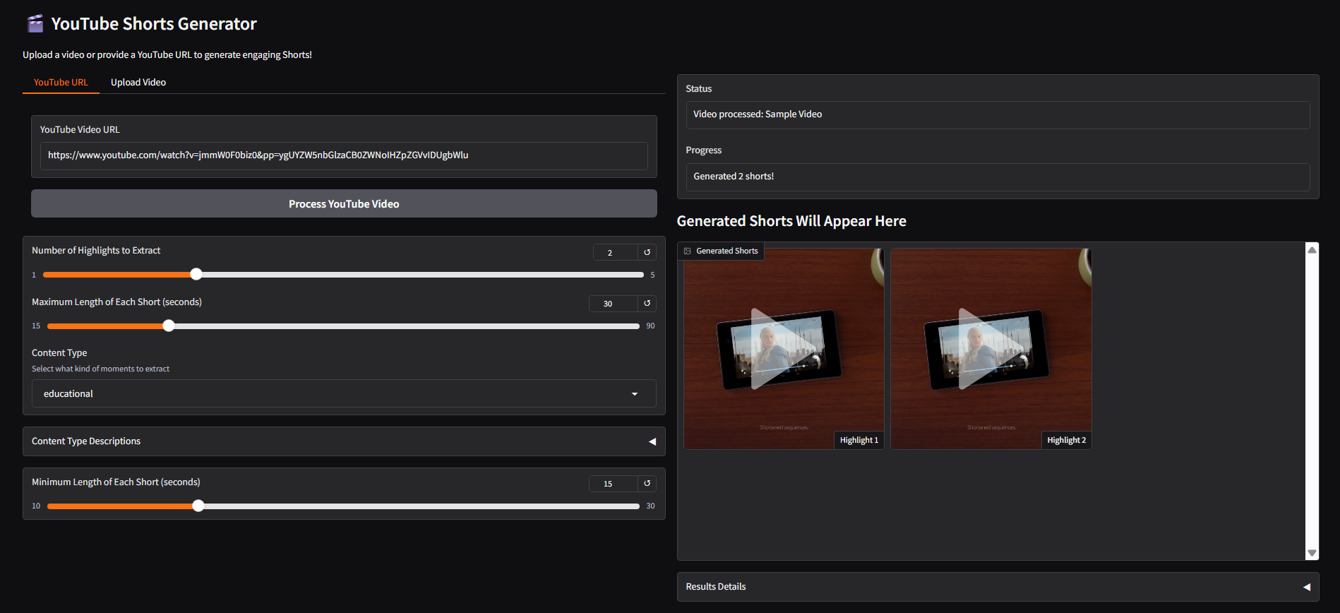Click the Status field reading Video processed
The height and width of the screenshot is (613, 1340).
pyautogui.click(x=998, y=115)
